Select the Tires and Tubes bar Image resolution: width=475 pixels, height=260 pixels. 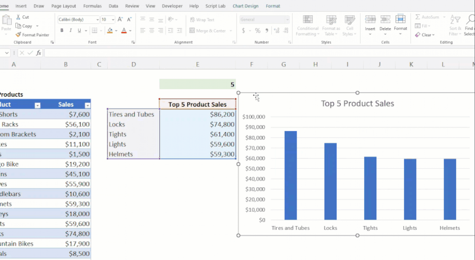[x=291, y=175]
